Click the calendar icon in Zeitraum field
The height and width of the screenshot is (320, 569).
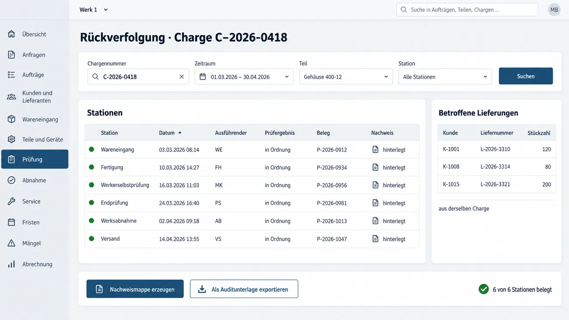point(203,77)
